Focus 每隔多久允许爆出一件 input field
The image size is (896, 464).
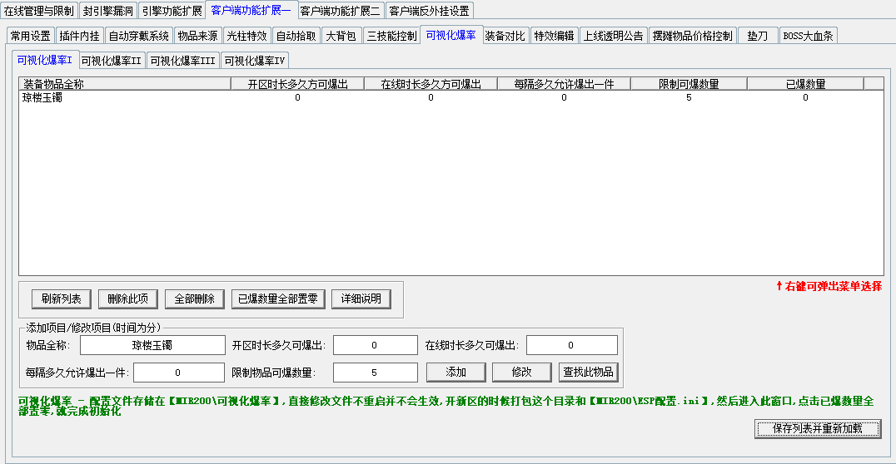[179, 372]
